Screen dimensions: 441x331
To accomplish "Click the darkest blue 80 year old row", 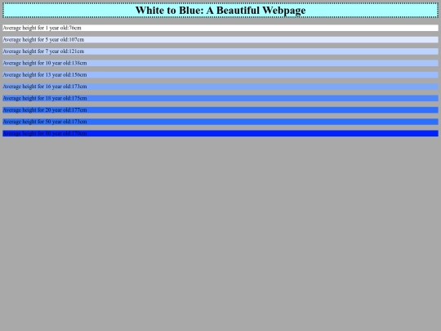I will pos(220,133).
